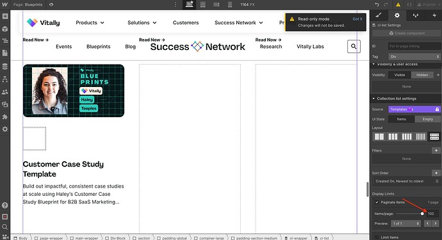The height and width of the screenshot is (240, 442).
Task: Go to next preview page arrow
Action: coord(436,223)
